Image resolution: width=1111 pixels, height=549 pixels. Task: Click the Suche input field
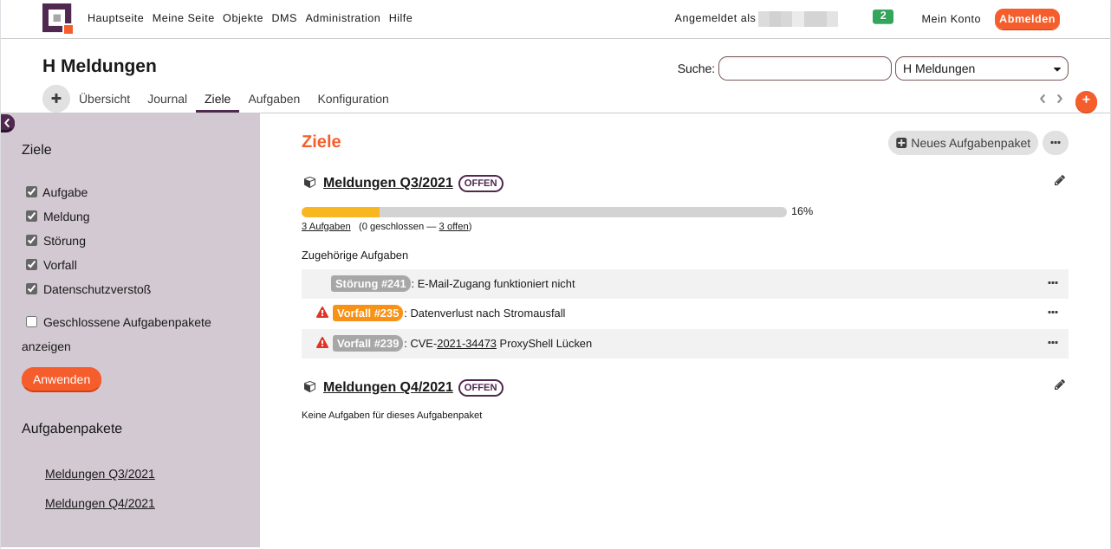pos(804,69)
